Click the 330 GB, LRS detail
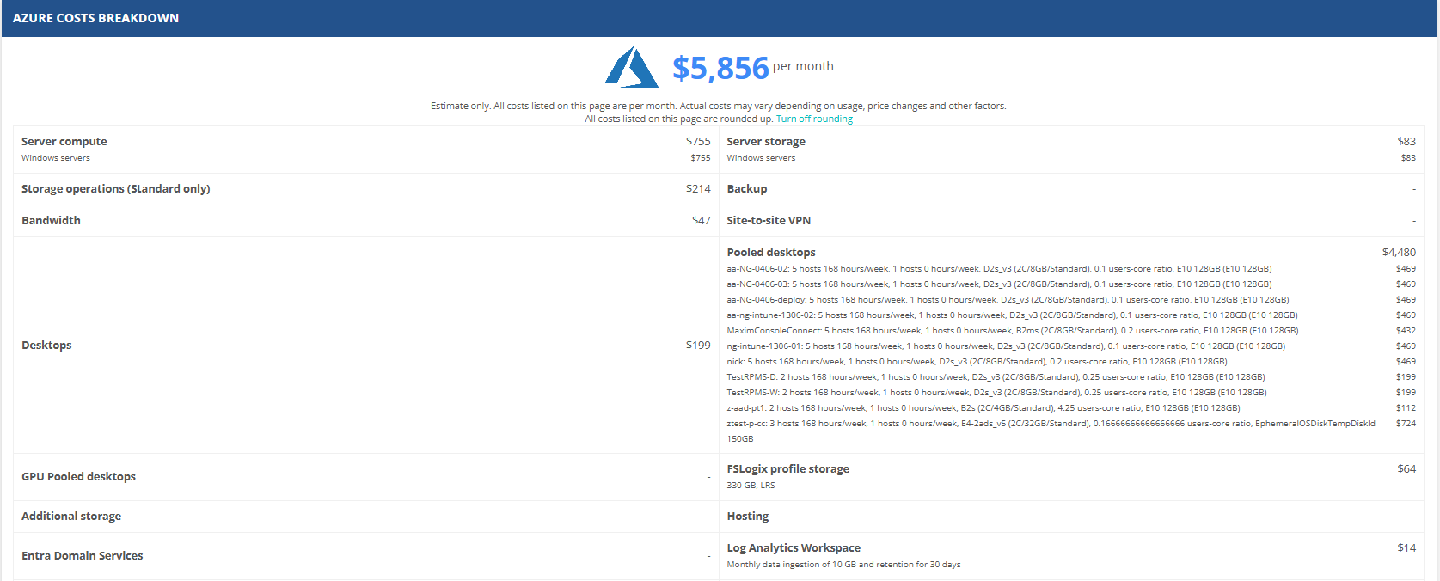The image size is (1440, 581). coord(751,486)
